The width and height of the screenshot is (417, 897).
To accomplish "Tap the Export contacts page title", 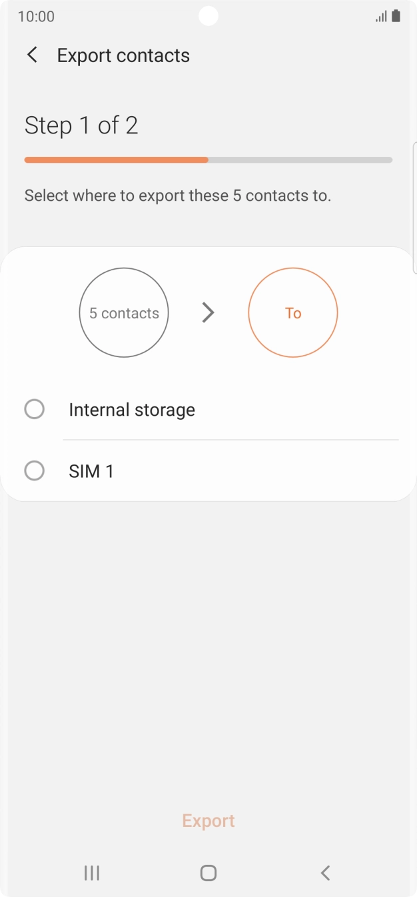I will [x=123, y=55].
